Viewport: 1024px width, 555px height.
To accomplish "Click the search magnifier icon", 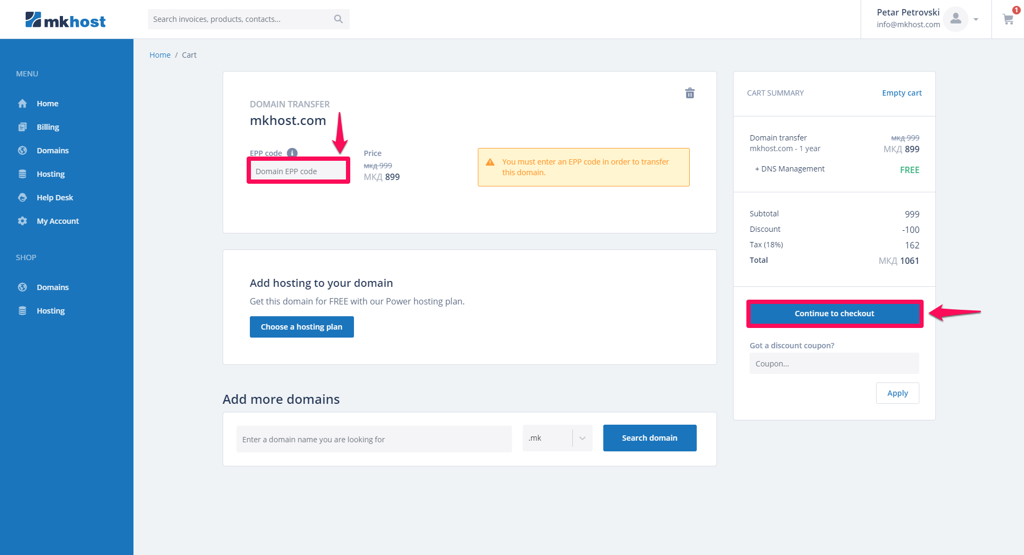I will click(338, 19).
